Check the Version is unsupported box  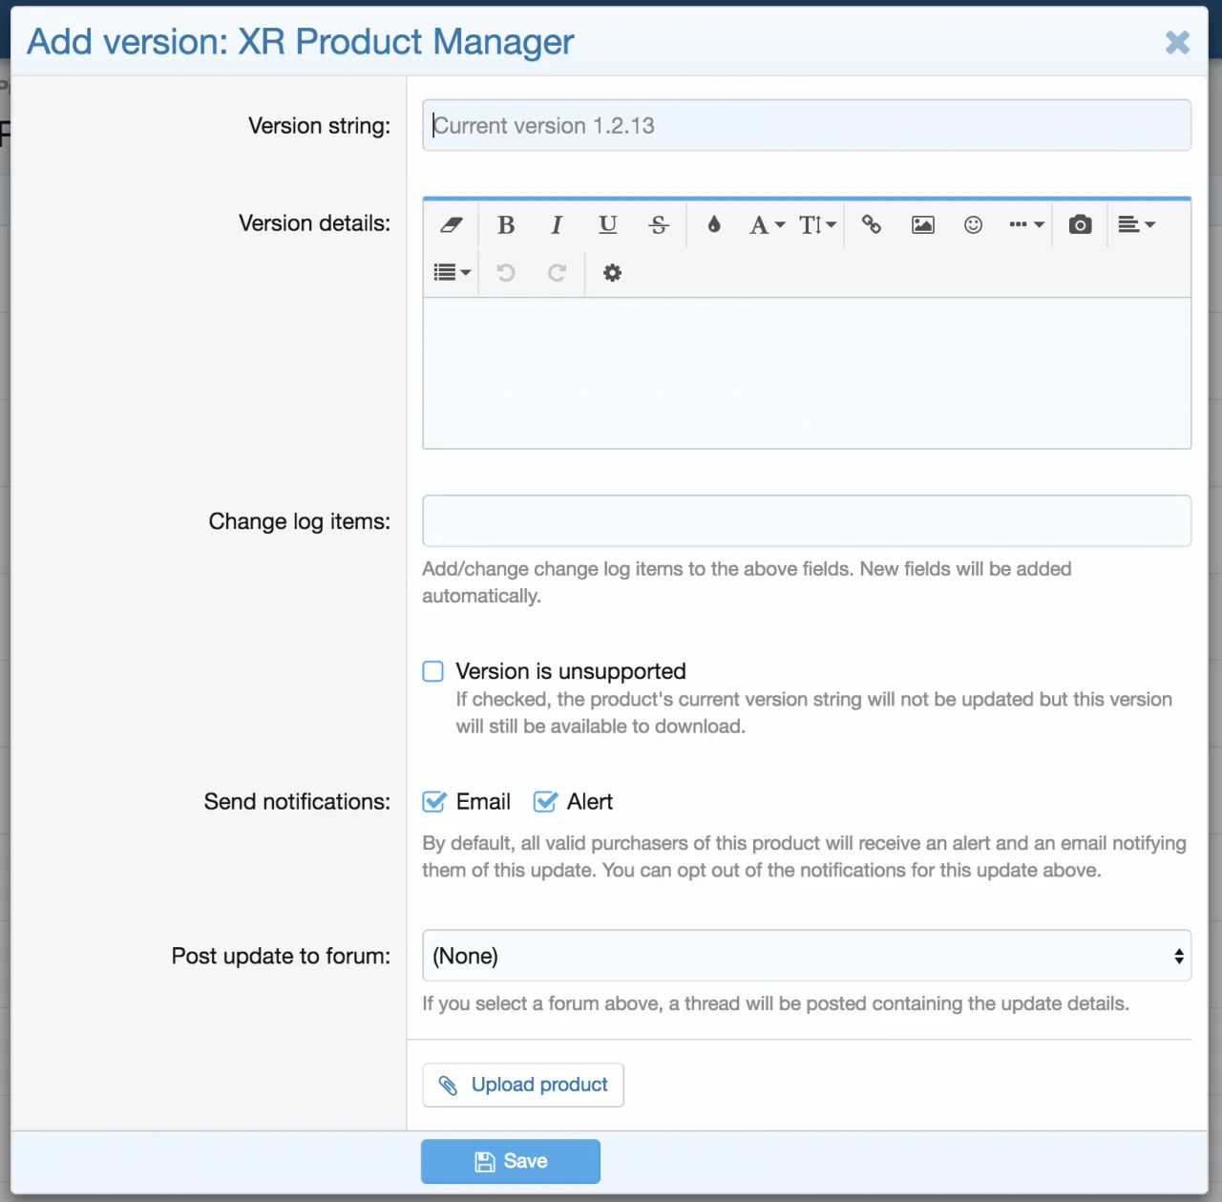433,671
